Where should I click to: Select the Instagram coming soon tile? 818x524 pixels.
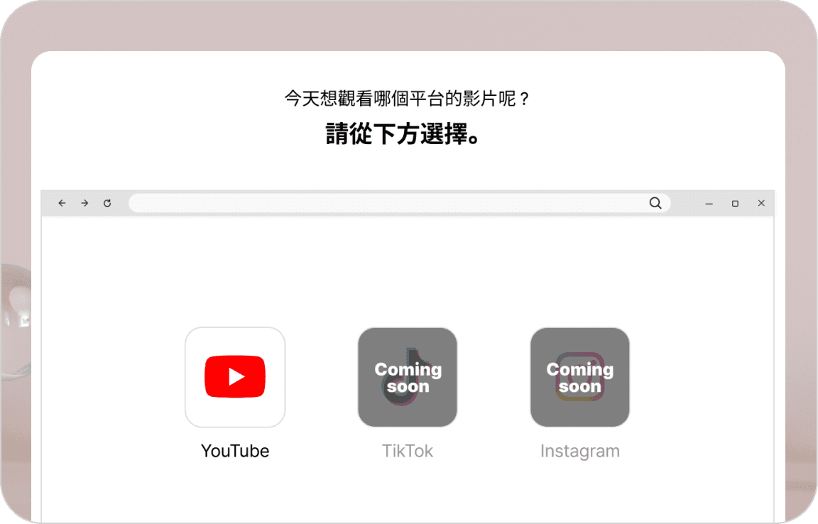coord(579,377)
